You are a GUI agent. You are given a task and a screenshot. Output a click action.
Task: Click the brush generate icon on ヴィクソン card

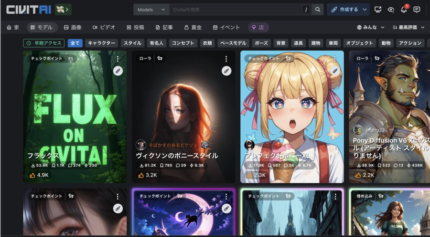click(x=226, y=71)
